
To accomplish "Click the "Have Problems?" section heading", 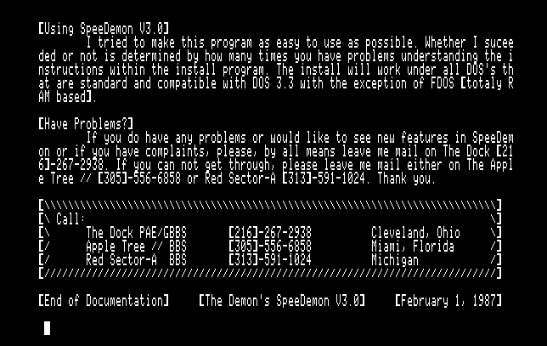I will click(x=86, y=123).
